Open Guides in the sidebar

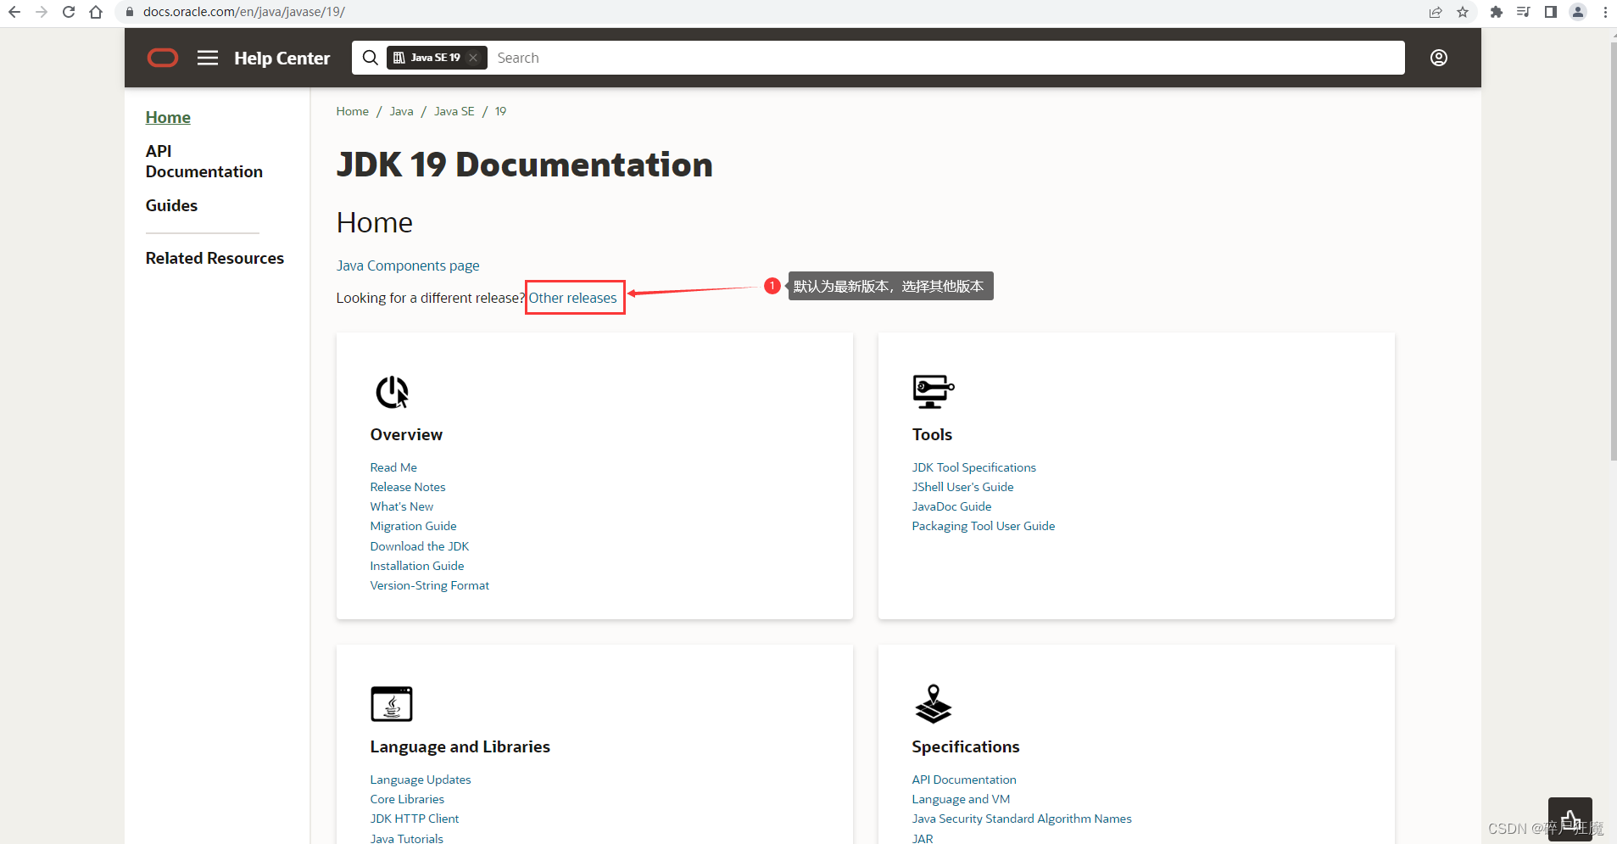[x=171, y=205]
